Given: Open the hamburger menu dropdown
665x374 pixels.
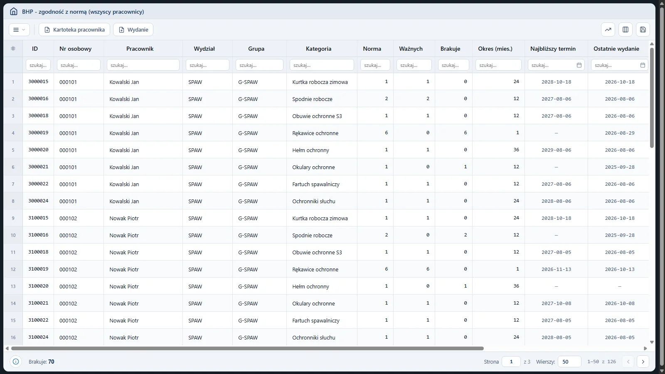Looking at the screenshot, I should click(x=19, y=30).
